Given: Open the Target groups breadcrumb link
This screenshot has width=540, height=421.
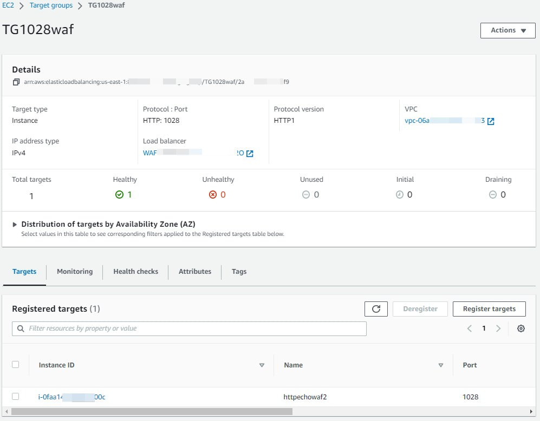Looking at the screenshot, I should pyautogui.click(x=51, y=5).
